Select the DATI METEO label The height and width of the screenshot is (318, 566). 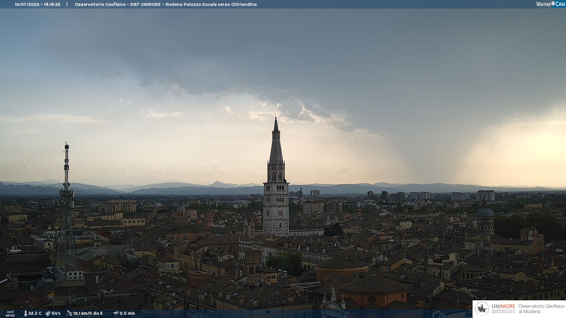(10, 314)
